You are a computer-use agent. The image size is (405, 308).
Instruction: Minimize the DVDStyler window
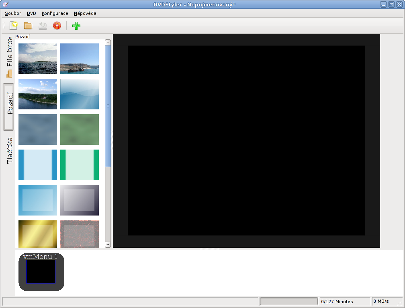click(384, 4)
